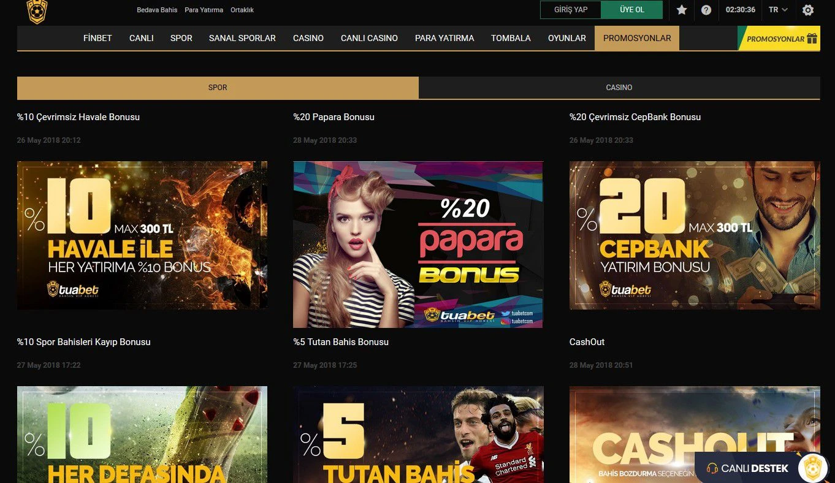835x483 pixels.
Task: Navigate to OYUNLAR
Action: [x=567, y=38]
